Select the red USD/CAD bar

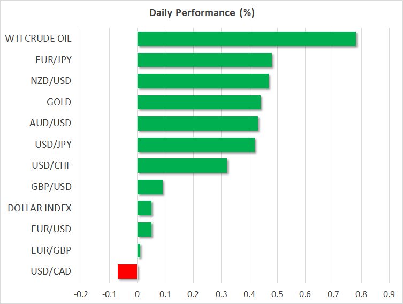coord(127,272)
